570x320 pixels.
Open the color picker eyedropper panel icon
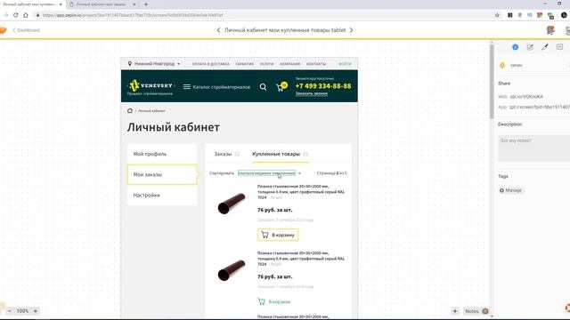[x=544, y=47]
